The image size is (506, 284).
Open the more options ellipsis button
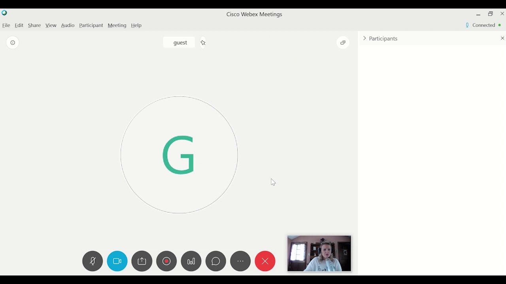point(240,261)
